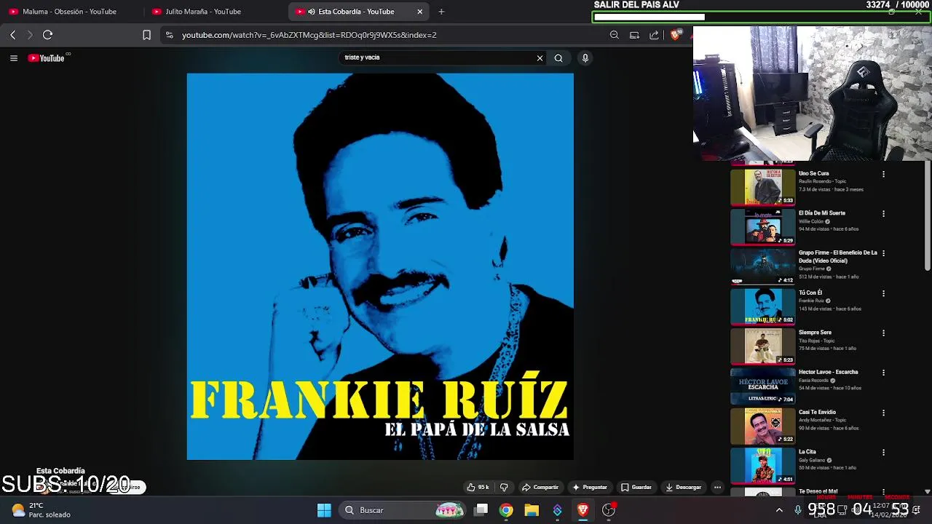The image size is (932, 524).
Task: Open the Casi Te Envidio thumbnail
Action: [x=763, y=426]
